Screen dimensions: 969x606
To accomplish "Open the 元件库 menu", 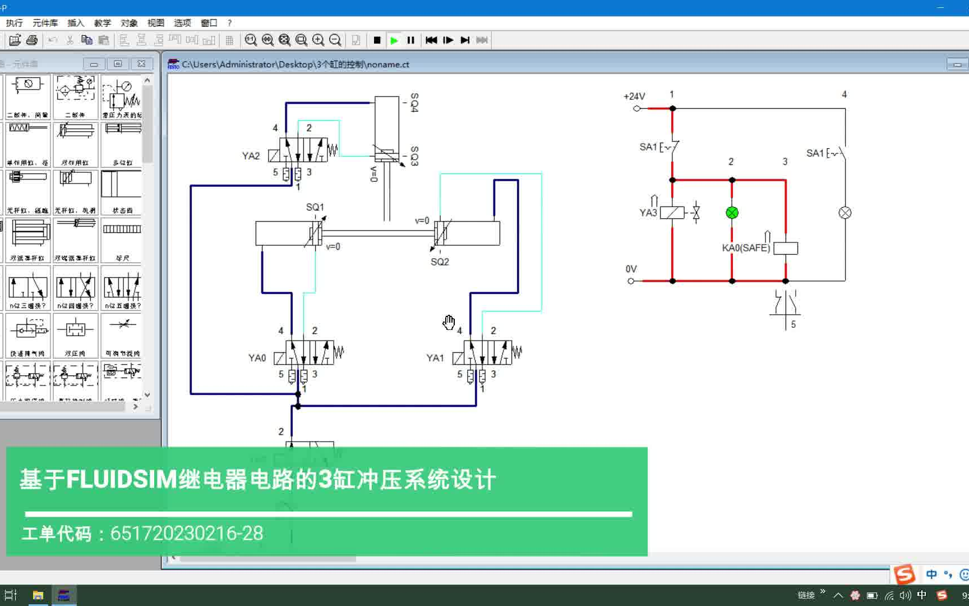I will point(44,23).
